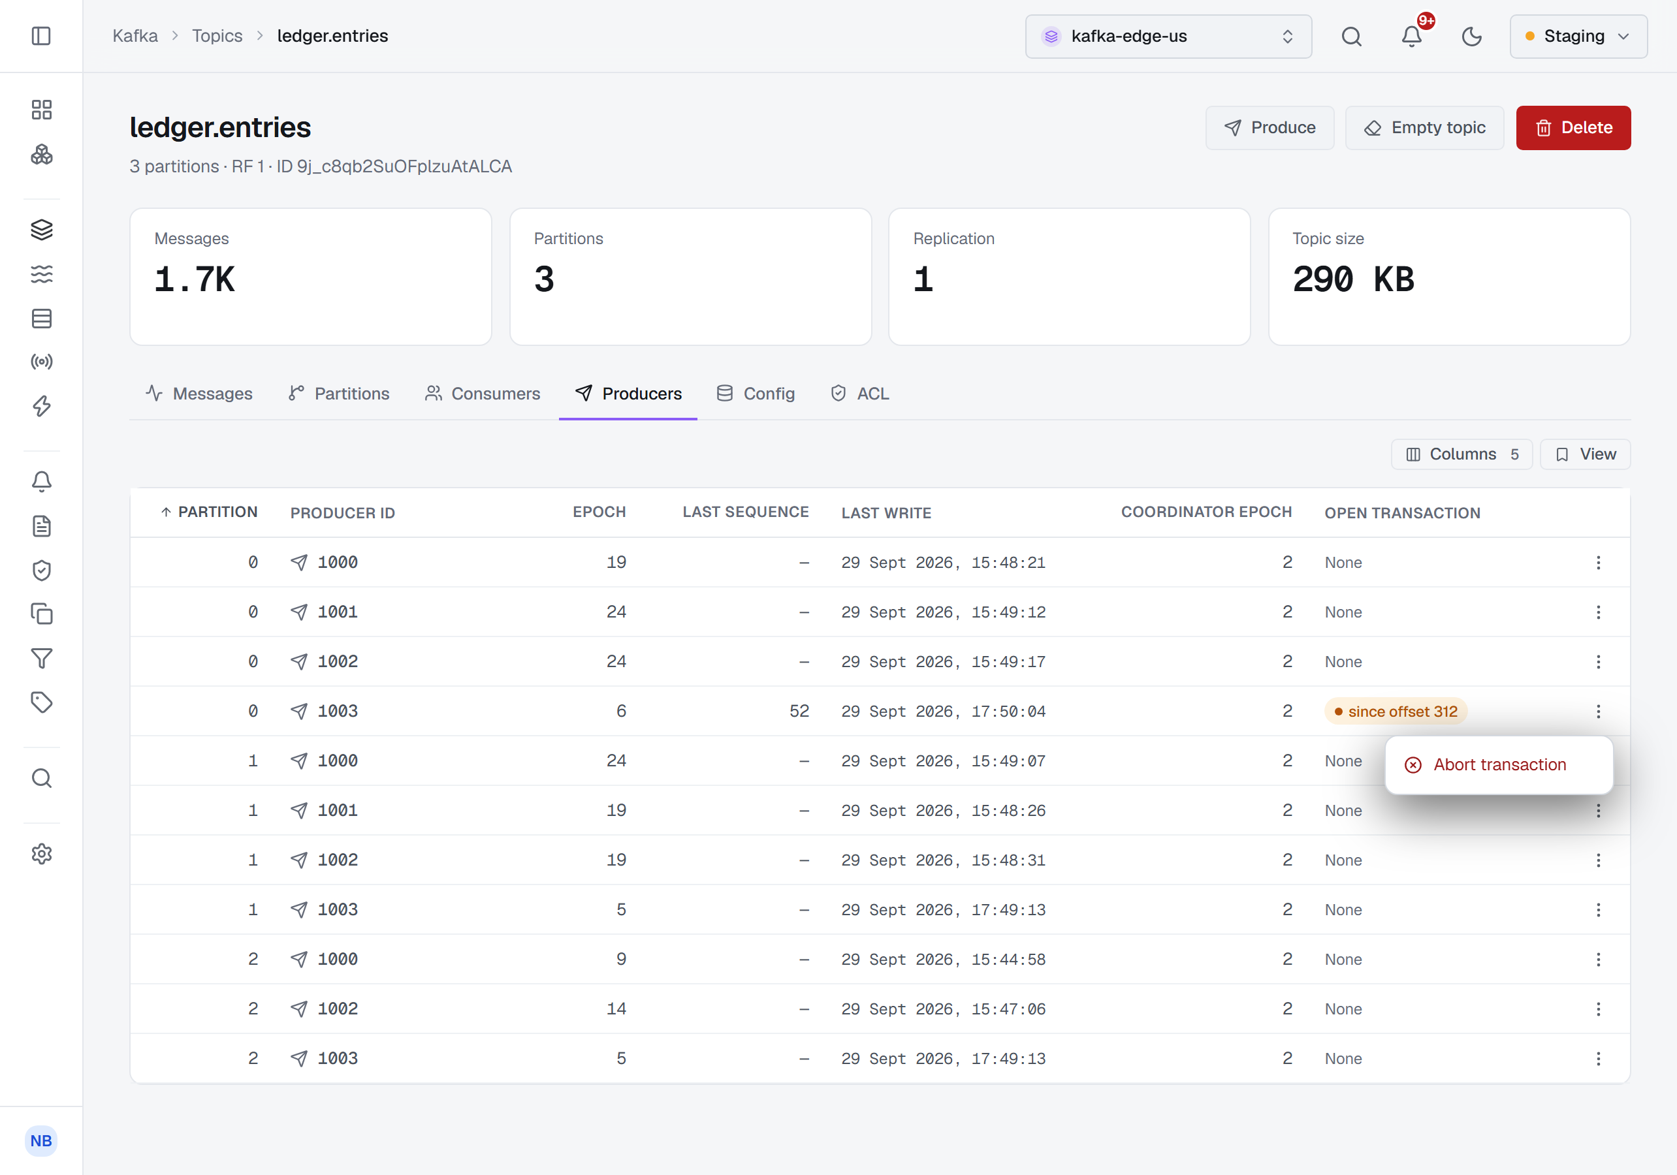The width and height of the screenshot is (1677, 1175).
Task: Open the sidebar search magnifier icon
Action: pyautogui.click(x=42, y=779)
